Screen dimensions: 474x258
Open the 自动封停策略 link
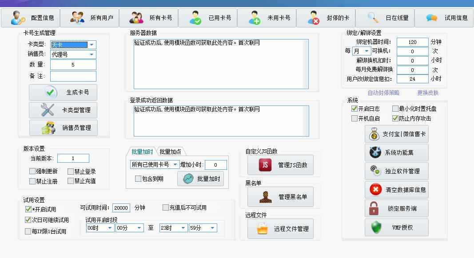[383, 93]
